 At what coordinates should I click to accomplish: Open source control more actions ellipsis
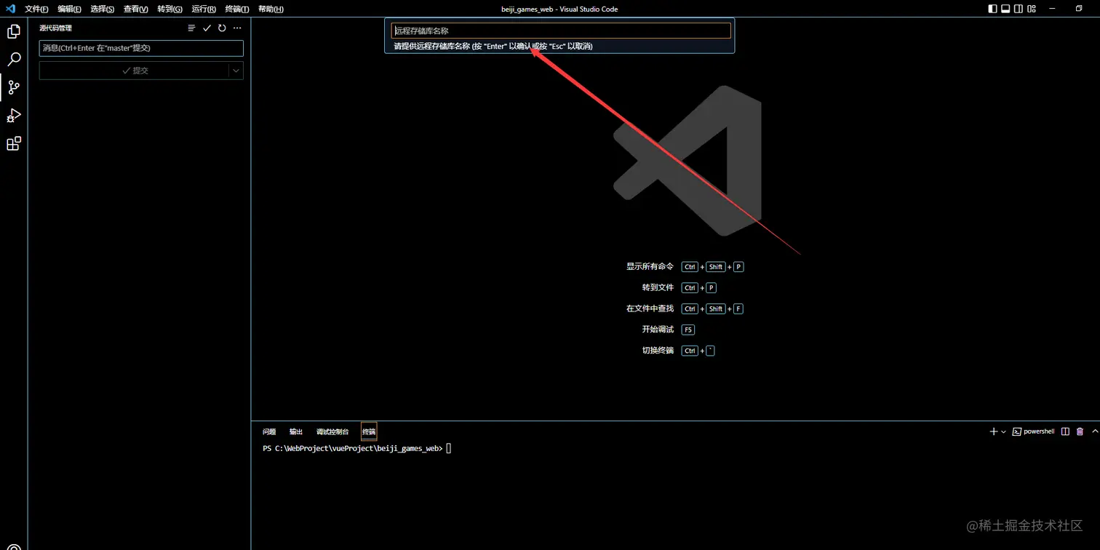pos(237,28)
